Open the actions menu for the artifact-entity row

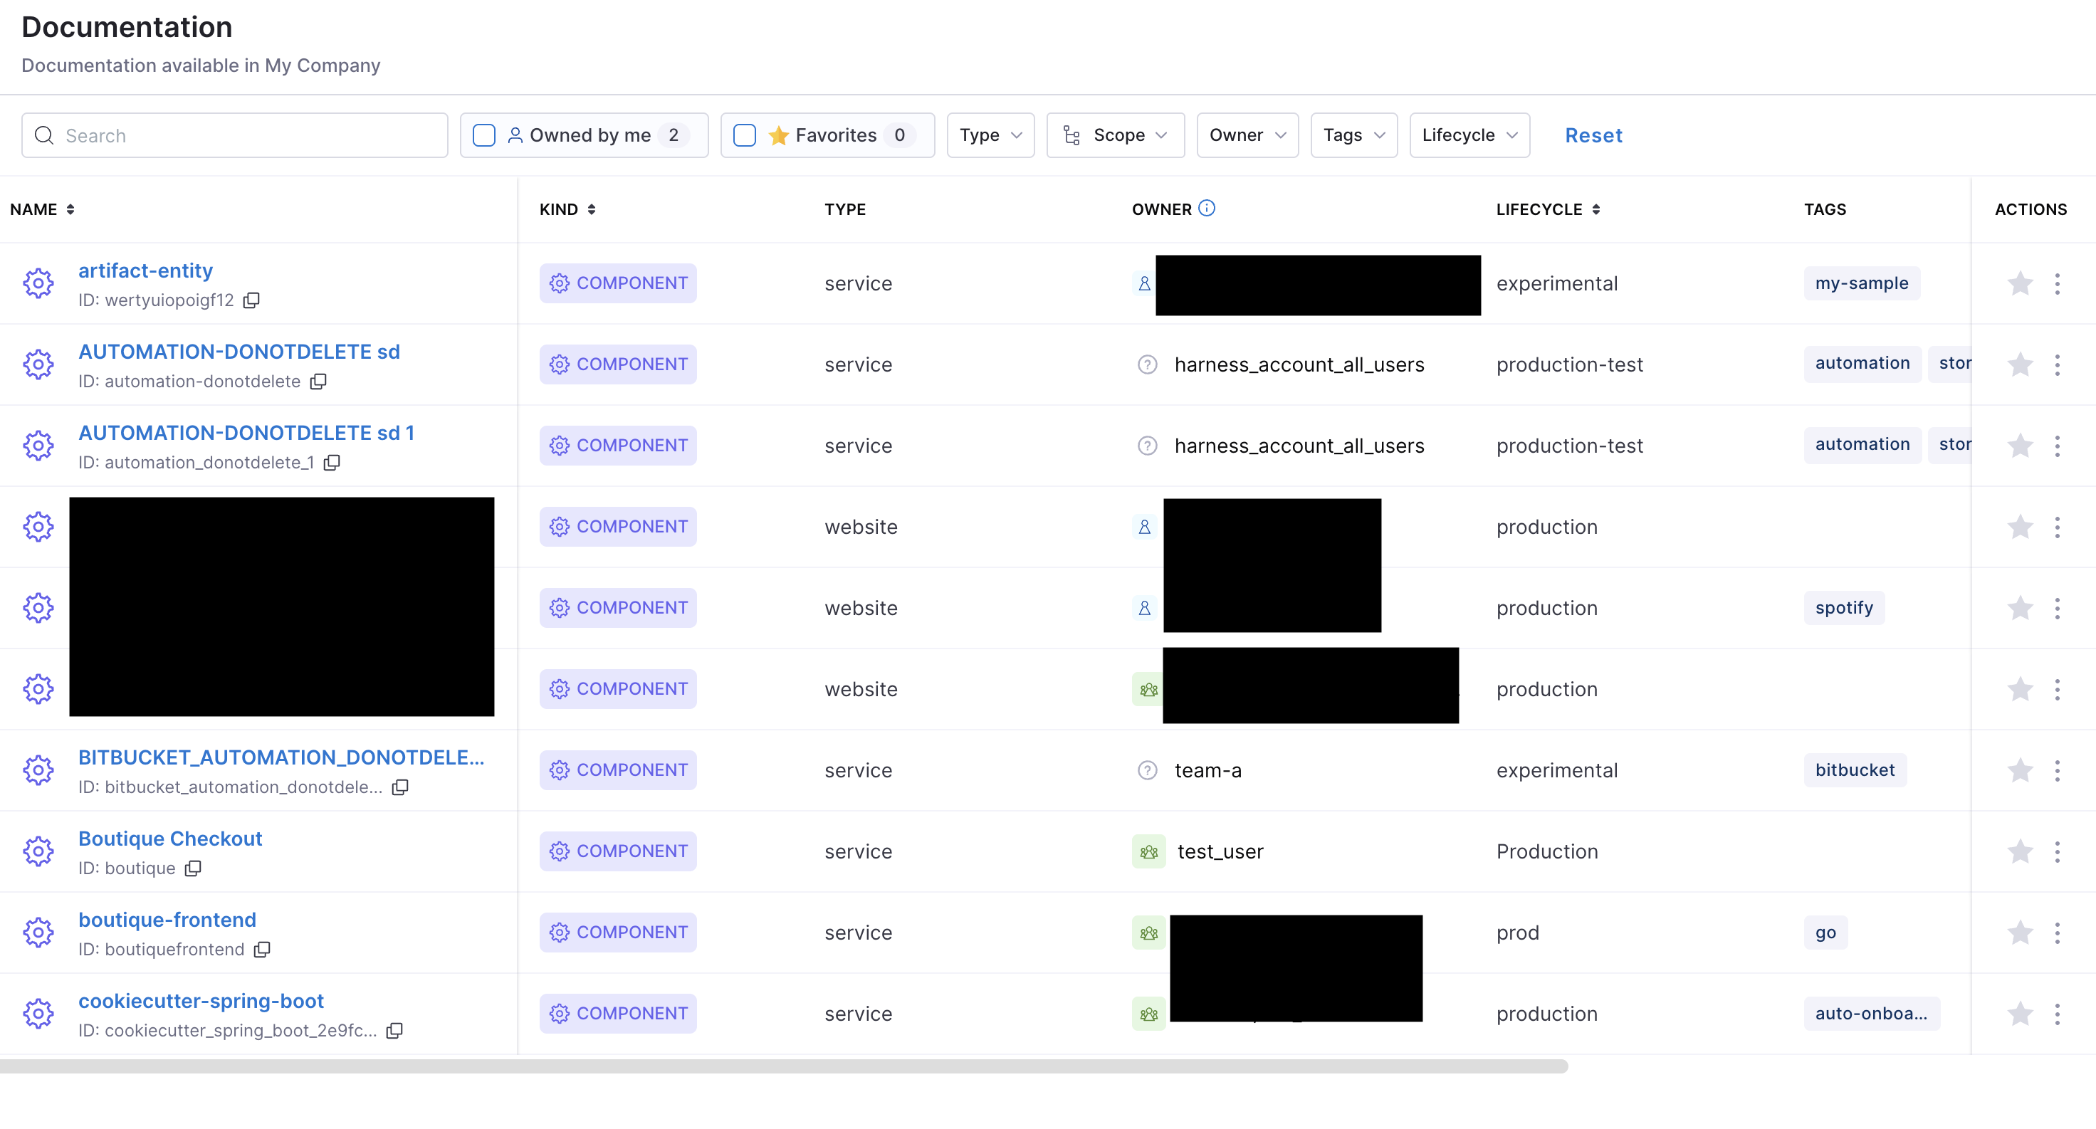point(2057,284)
